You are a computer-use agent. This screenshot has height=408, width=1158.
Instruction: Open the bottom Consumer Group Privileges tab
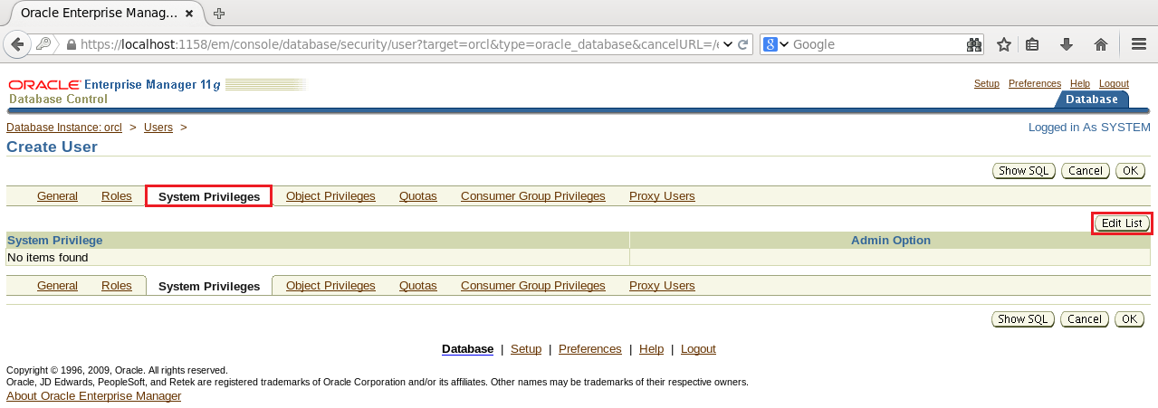533,285
